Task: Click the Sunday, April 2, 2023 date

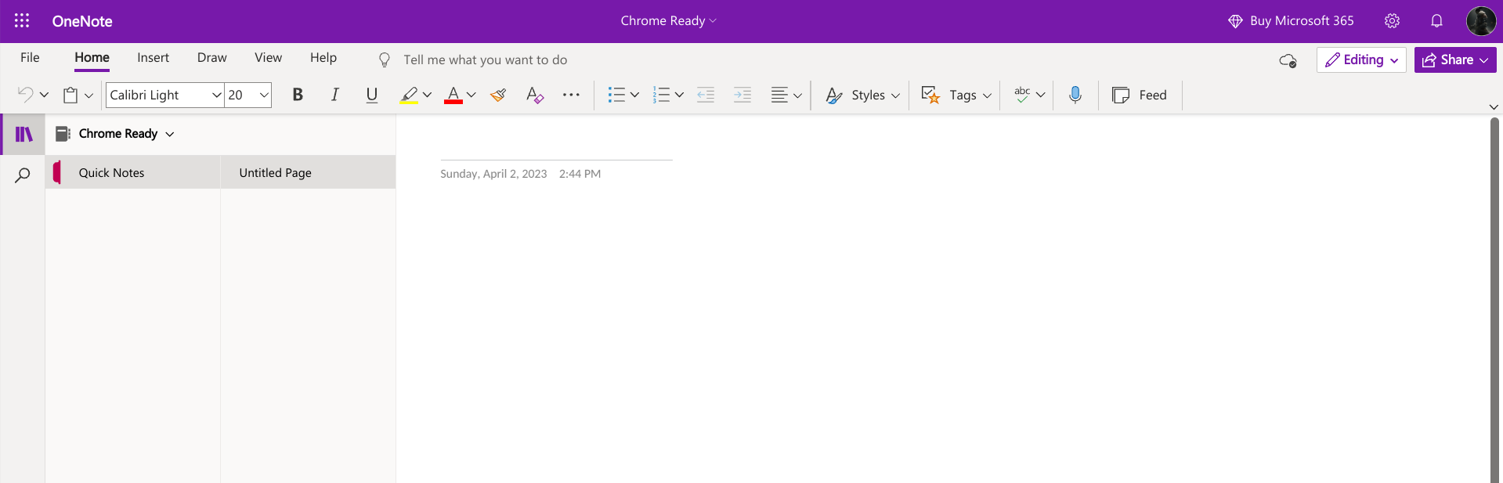Action: pyautogui.click(x=493, y=174)
